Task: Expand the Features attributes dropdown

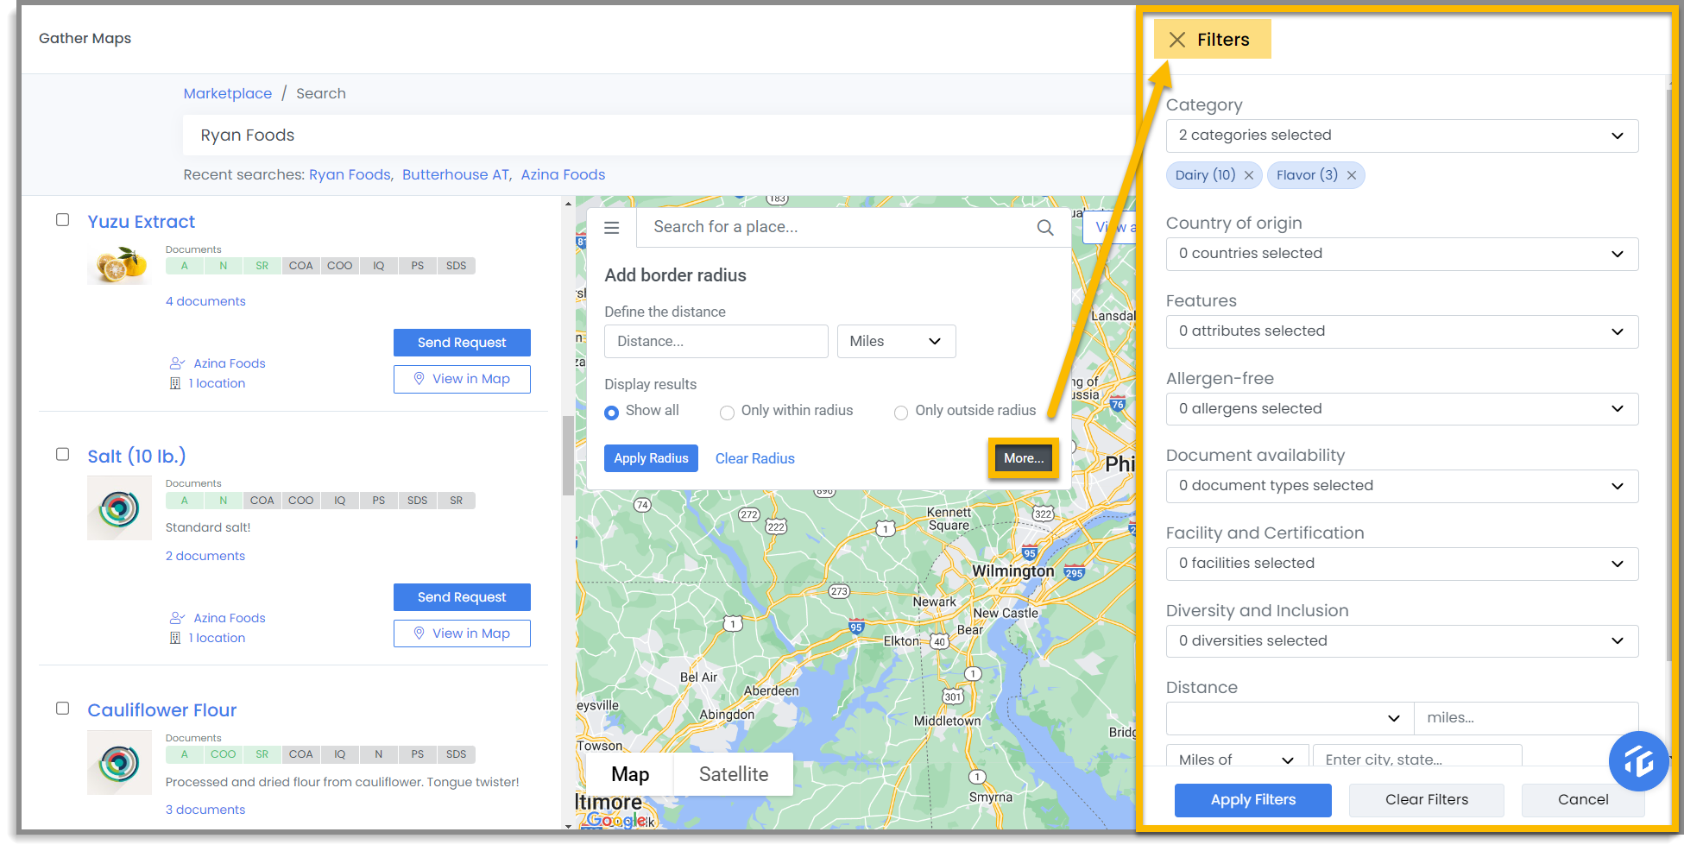Action: tap(1402, 331)
